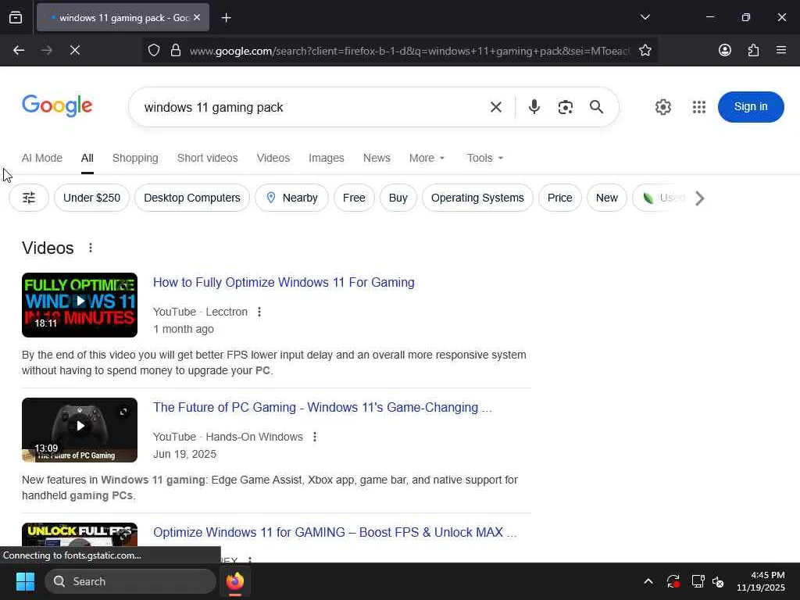Open Firefox tab list view icon
Viewport: 800px width, 600px height.
pos(16,17)
